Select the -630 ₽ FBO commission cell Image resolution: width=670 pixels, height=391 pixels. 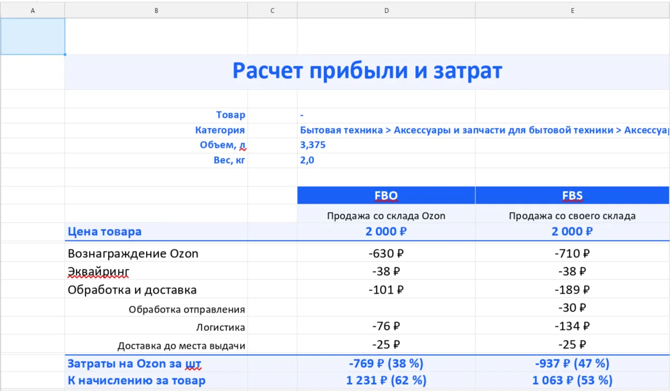[386, 254]
